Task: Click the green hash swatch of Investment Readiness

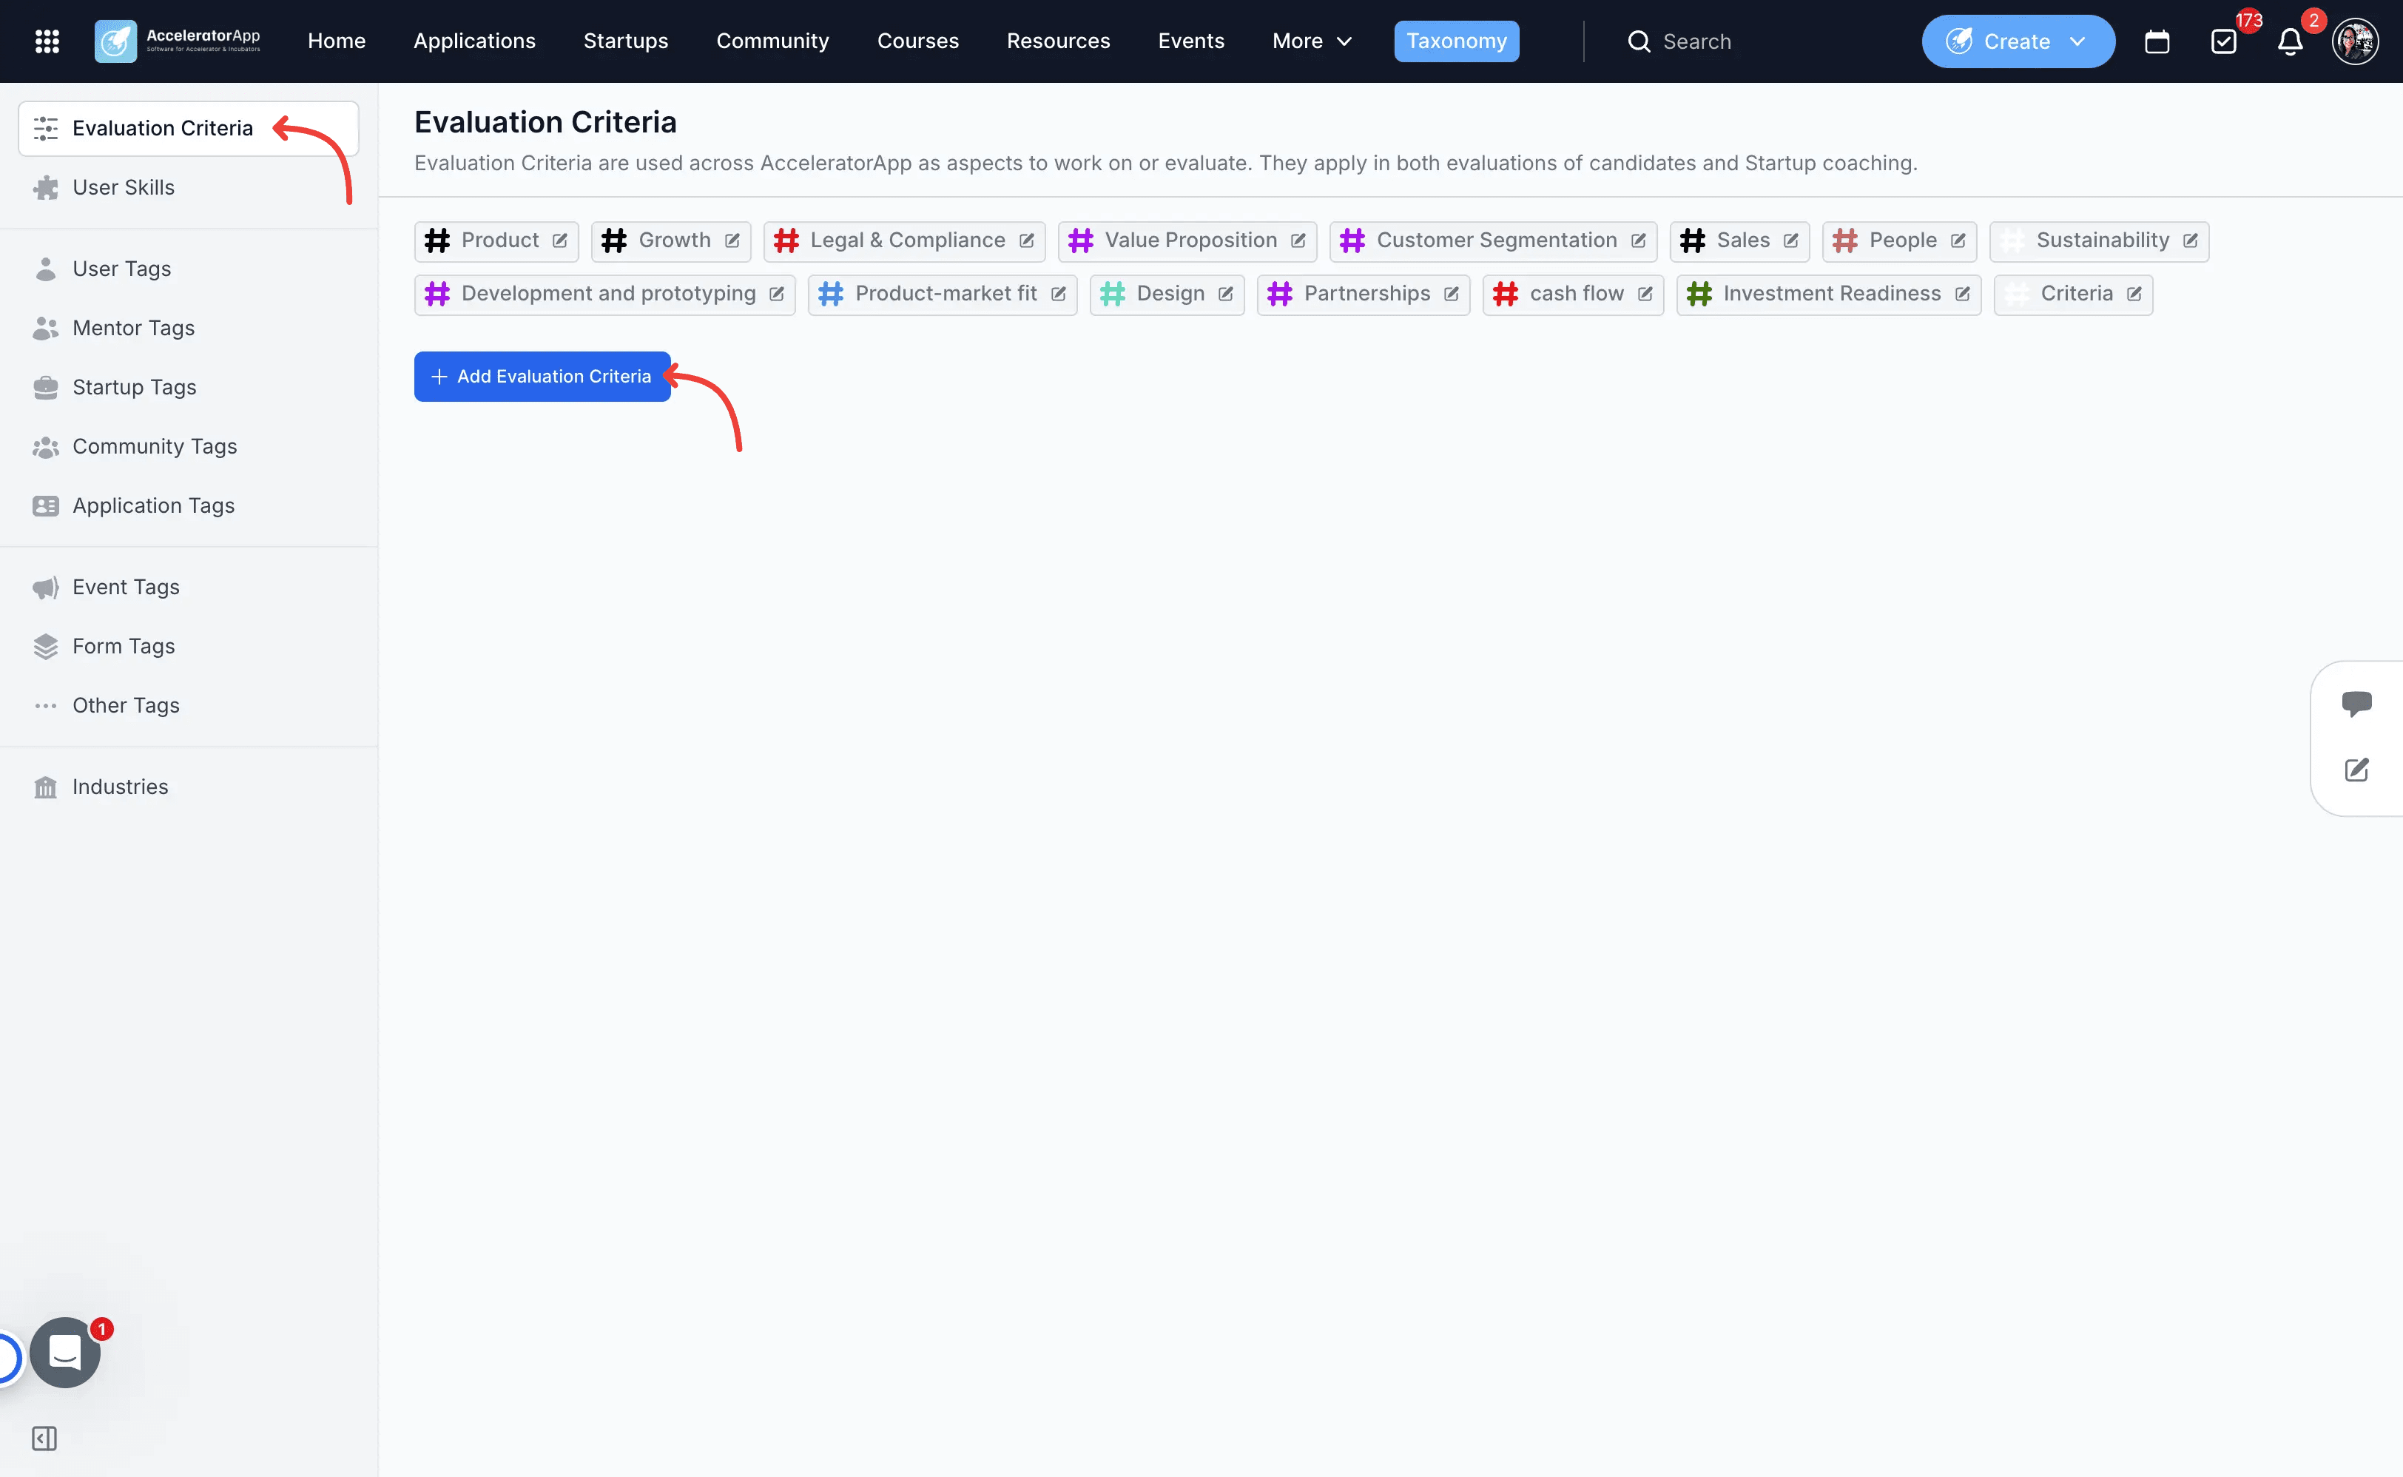Action: 1699,294
